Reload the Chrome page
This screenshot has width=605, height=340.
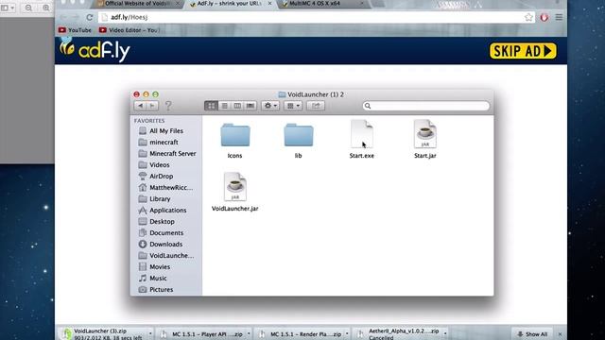pyautogui.click(x=89, y=17)
